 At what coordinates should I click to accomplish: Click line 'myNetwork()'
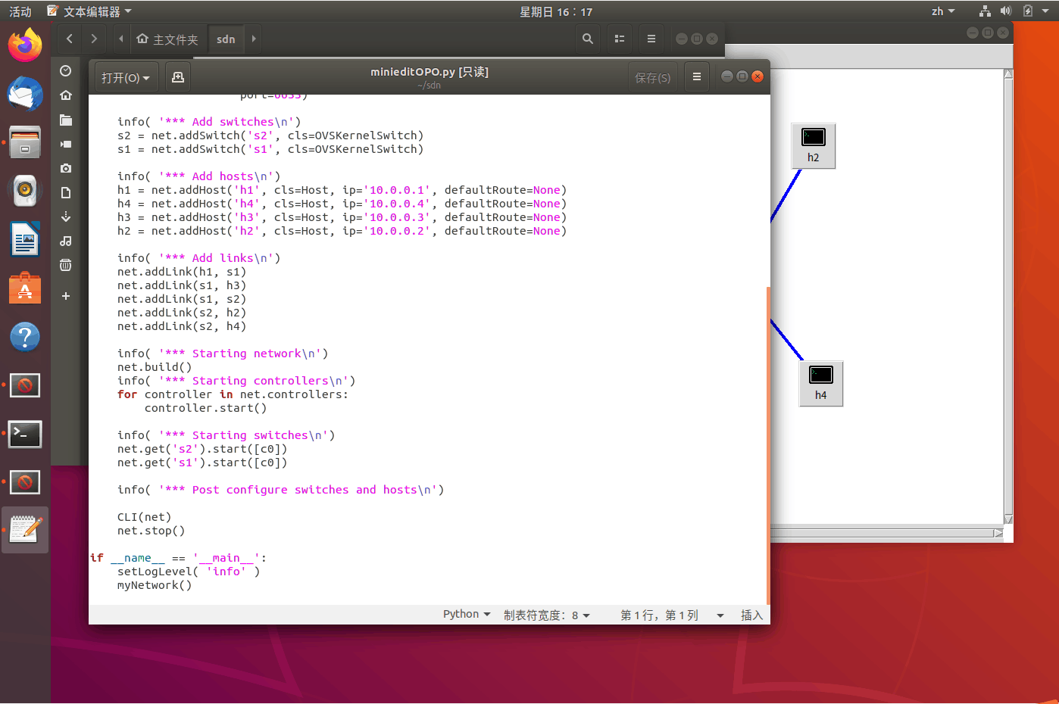click(x=155, y=585)
